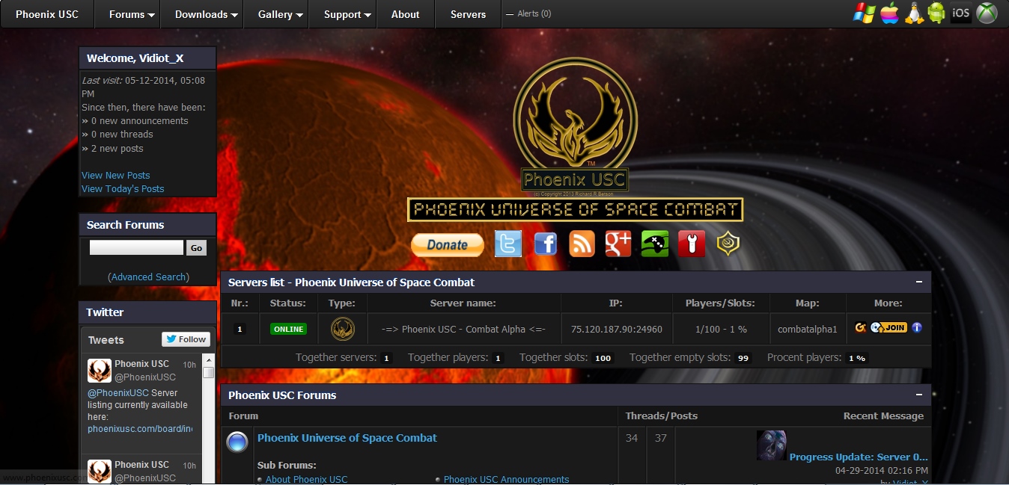Click the JOIN server button
Viewport: 1009px width, 485px height.
[888, 327]
